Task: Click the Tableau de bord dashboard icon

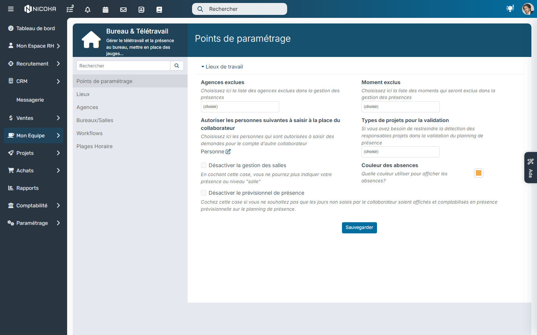Action: (x=11, y=28)
